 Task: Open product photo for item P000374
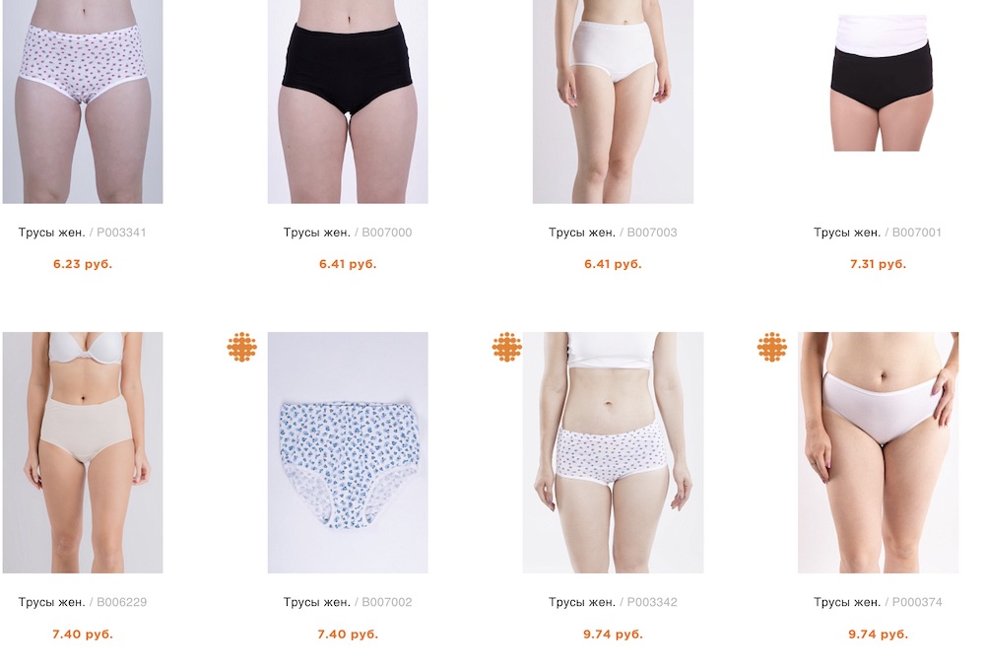pyautogui.click(x=879, y=452)
